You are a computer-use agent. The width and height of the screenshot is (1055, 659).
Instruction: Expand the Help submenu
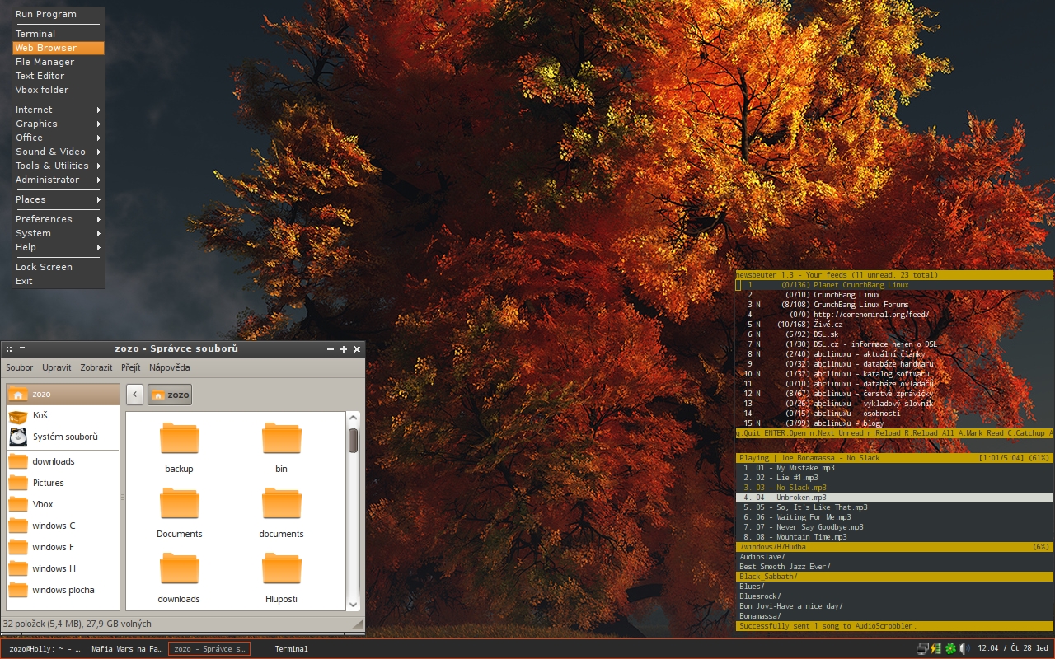click(x=58, y=247)
